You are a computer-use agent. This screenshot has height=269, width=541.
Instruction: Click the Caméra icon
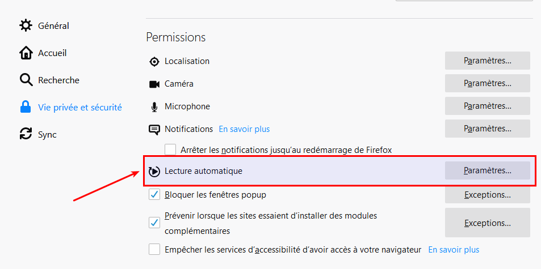click(154, 84)
